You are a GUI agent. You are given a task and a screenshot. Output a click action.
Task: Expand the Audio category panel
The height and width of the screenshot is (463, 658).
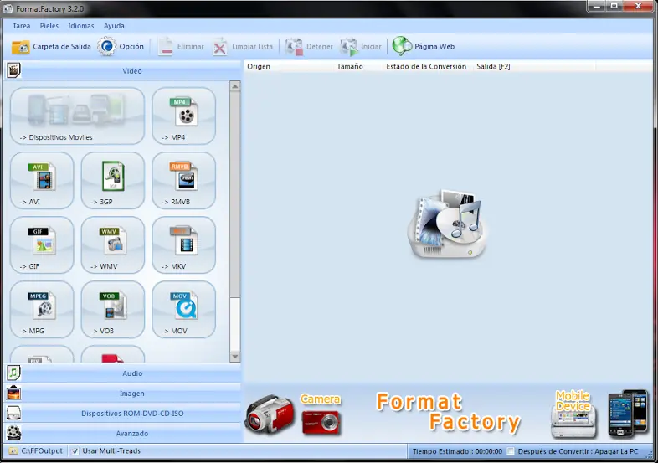click(x=123, y=373)
